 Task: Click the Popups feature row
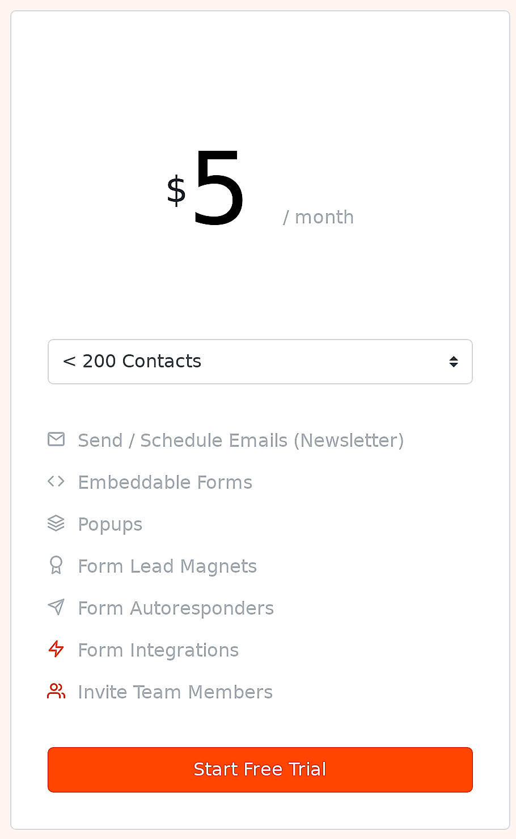(110, 524)
